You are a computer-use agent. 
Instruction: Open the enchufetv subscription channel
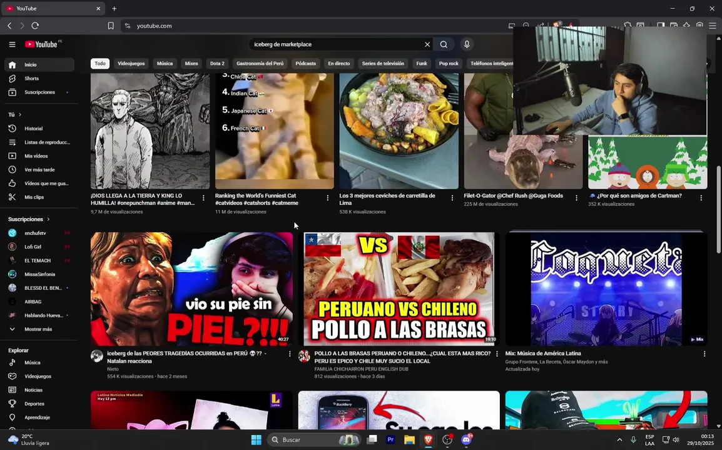39,233
